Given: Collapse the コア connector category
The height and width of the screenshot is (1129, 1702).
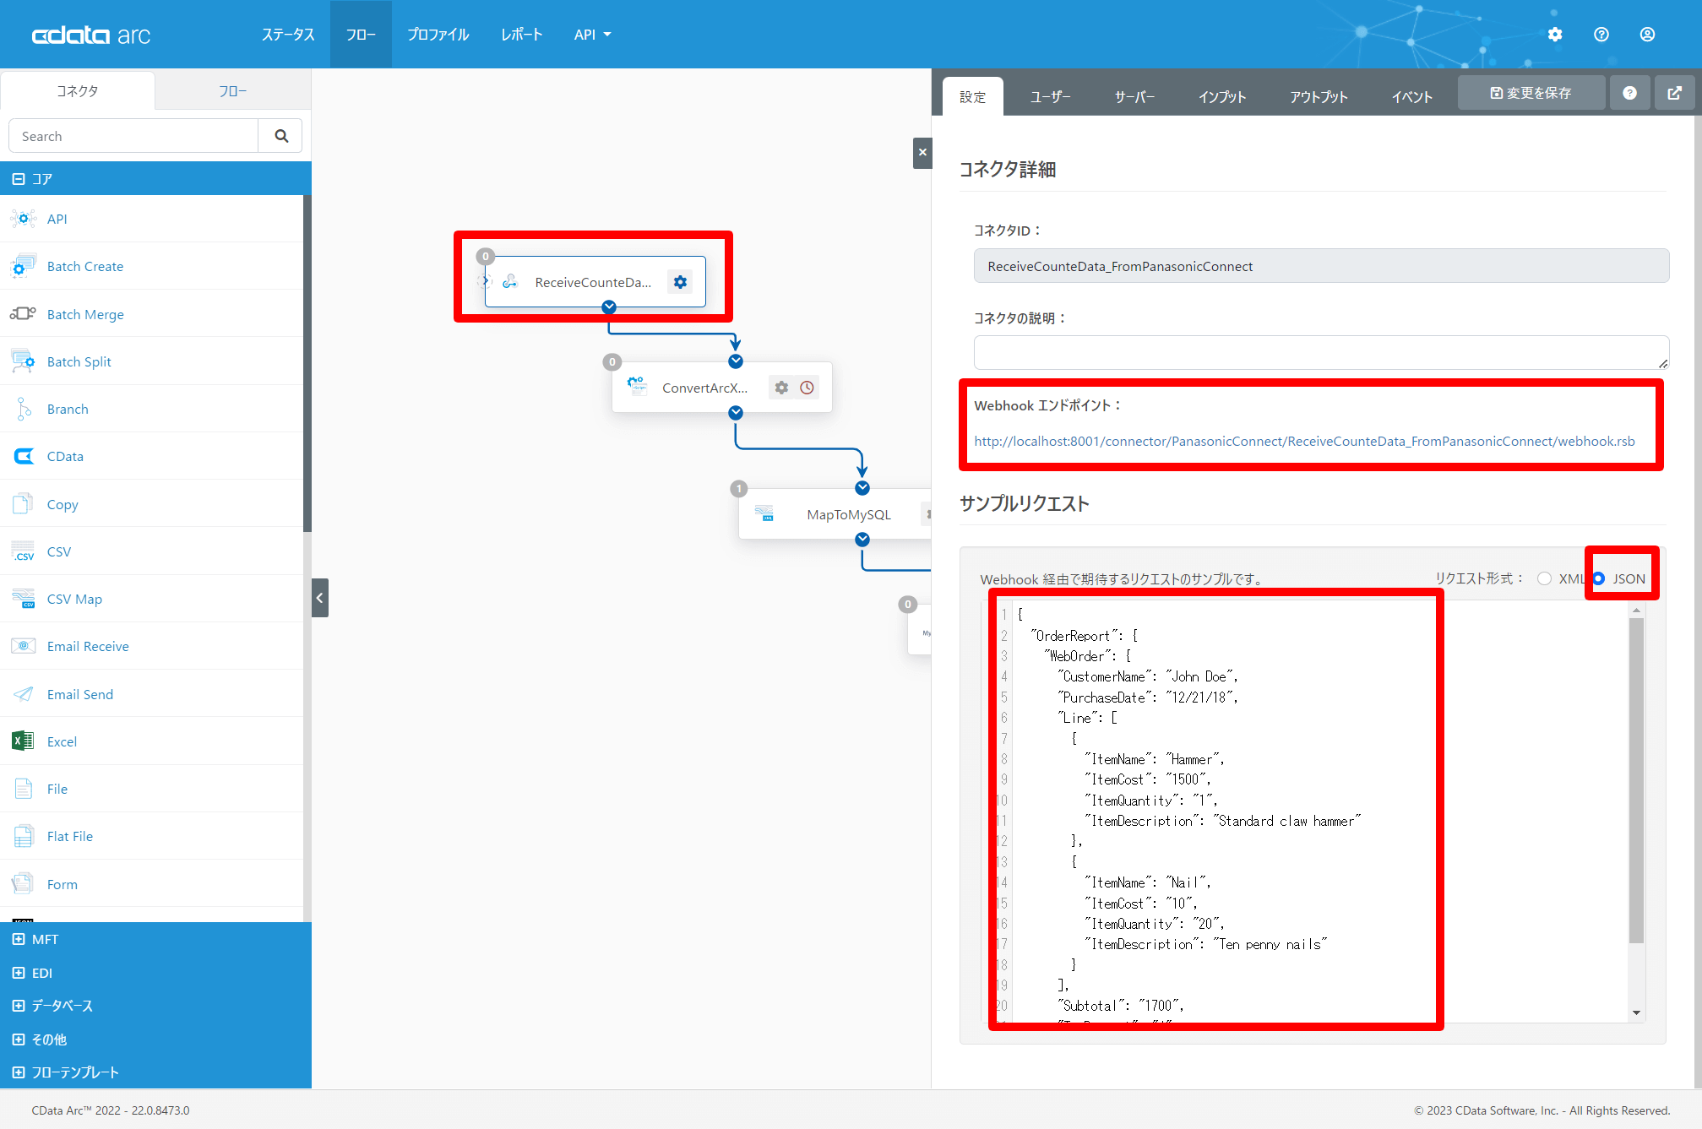Looking at the screenshot, I should (x=19, y=179).
